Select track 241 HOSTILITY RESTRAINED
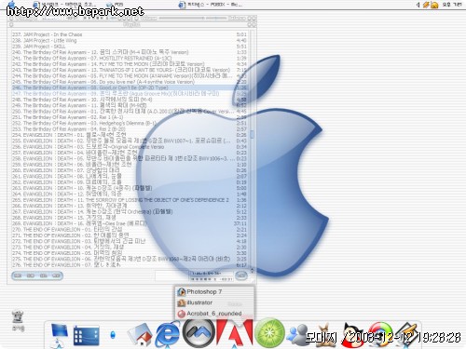466x349 pixels. (x=130, y=58)
